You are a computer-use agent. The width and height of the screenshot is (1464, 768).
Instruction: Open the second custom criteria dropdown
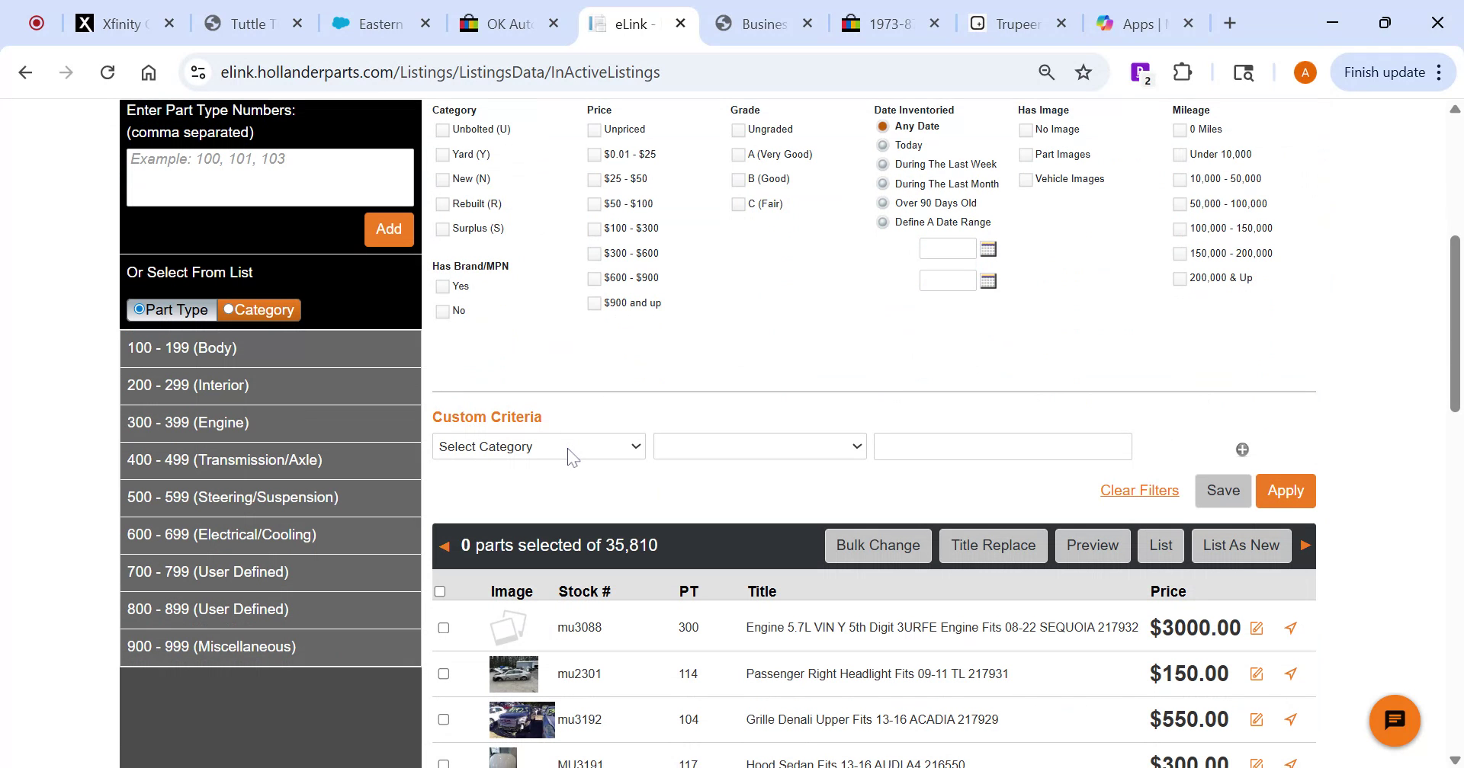759,446
